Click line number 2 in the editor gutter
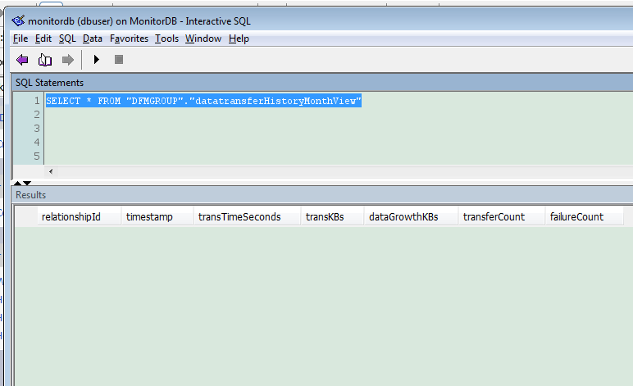The image size is (633, 386). coord(37,115)
